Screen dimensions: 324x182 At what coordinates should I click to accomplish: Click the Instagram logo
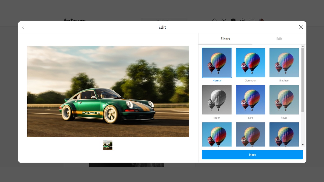pyautogui.click(x=75, y=21)
